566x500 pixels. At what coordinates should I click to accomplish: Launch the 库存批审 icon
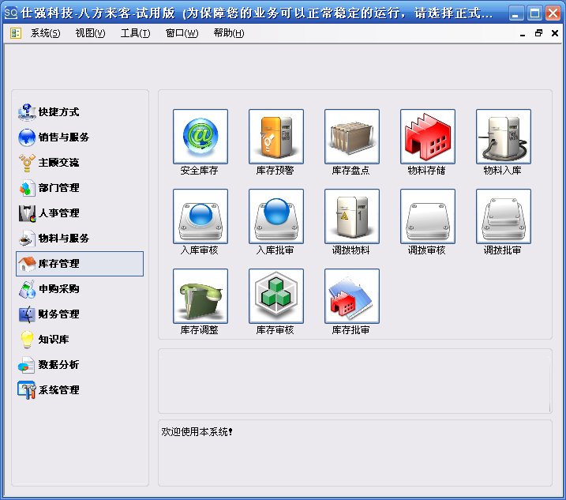[x=351, y=296]
